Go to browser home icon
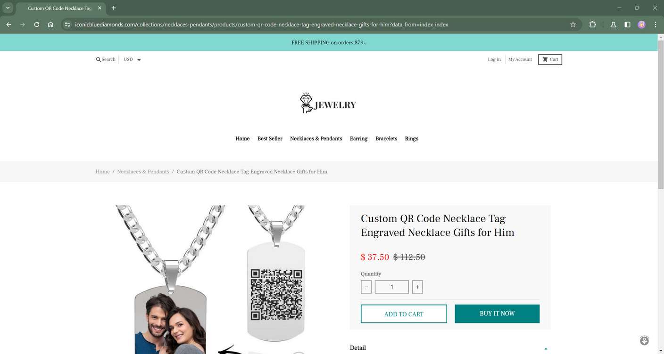This screenshot has width=664, height=354. tap(50, 24)
